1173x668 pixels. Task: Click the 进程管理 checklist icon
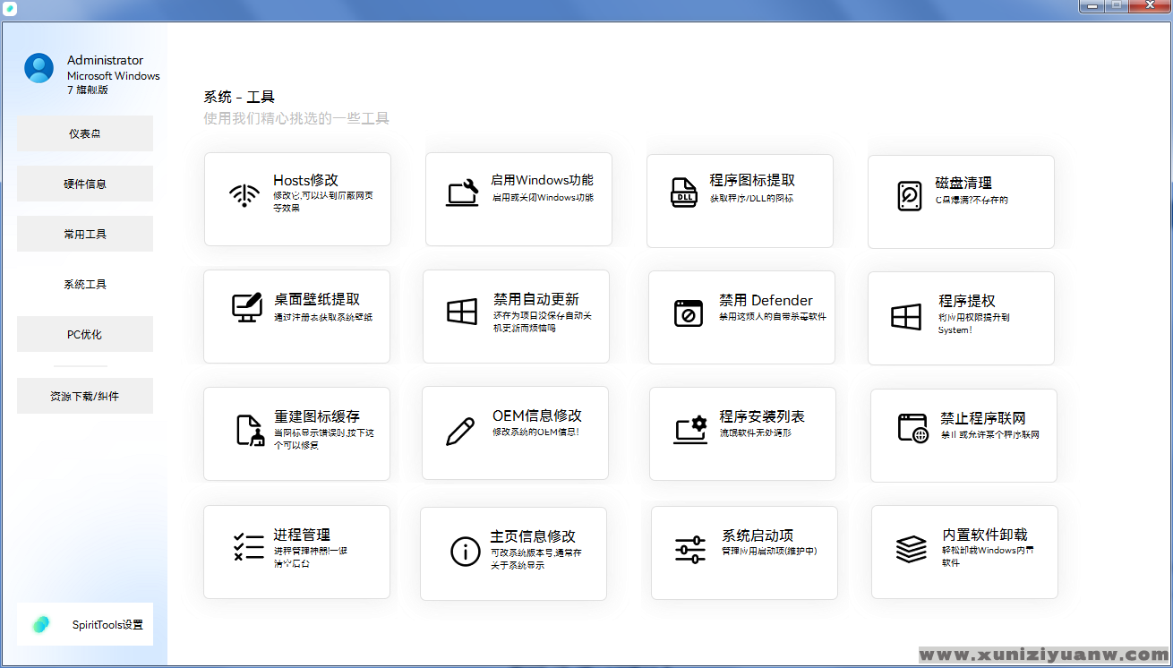tap(248, 546)
